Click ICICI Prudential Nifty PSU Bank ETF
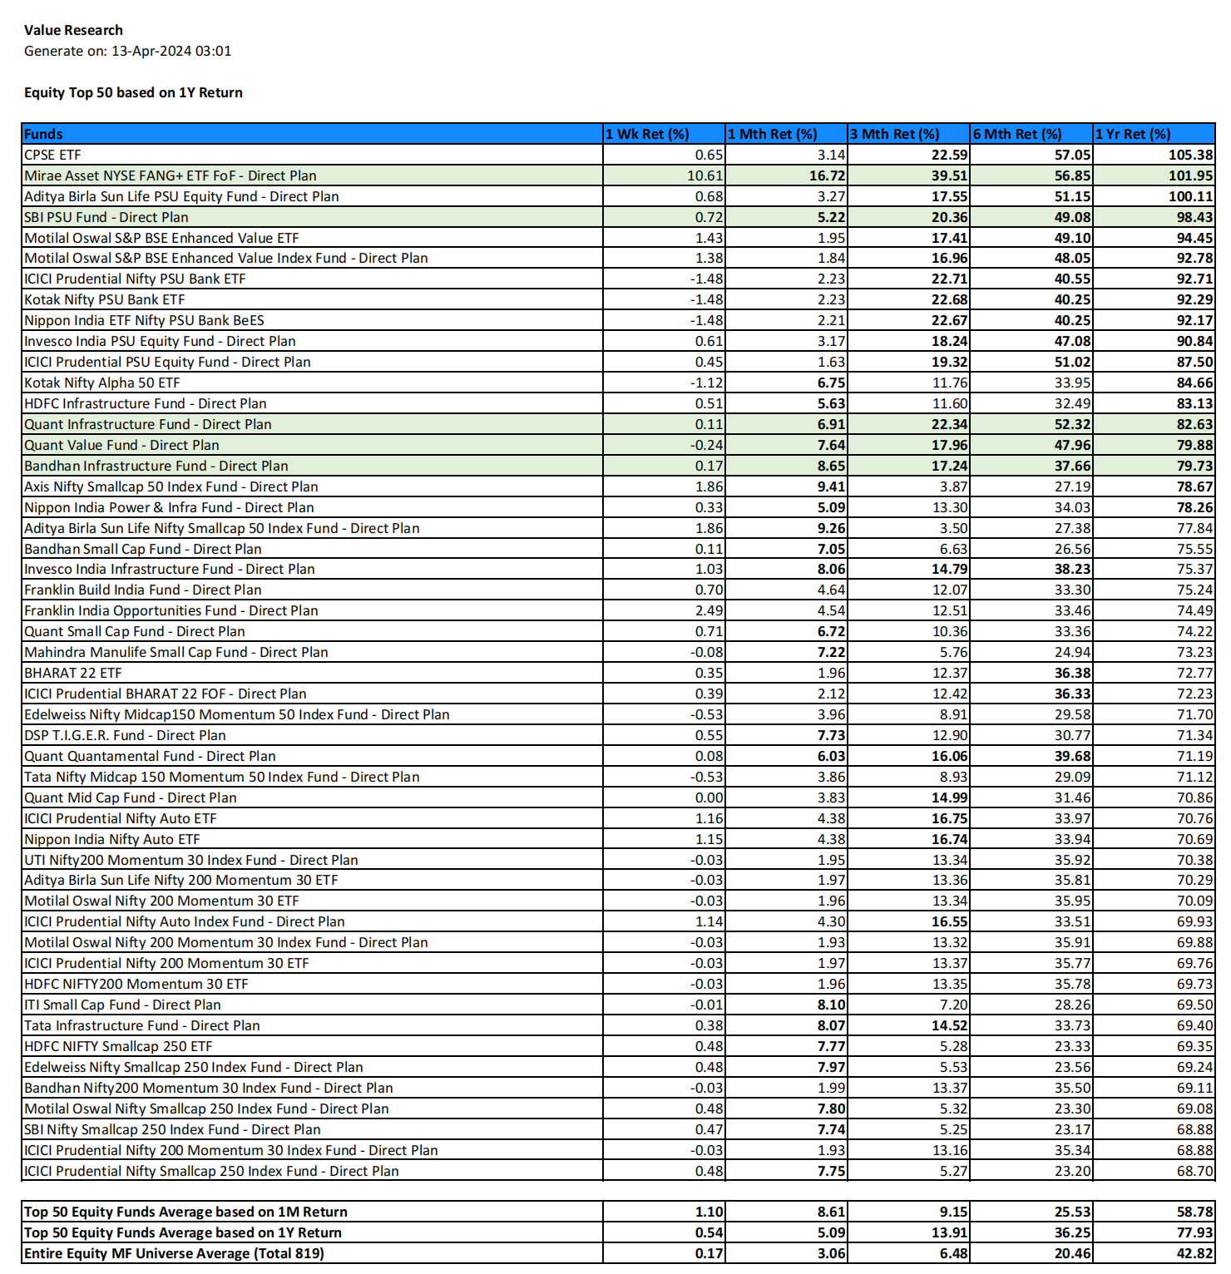 (x=135, y=279)
